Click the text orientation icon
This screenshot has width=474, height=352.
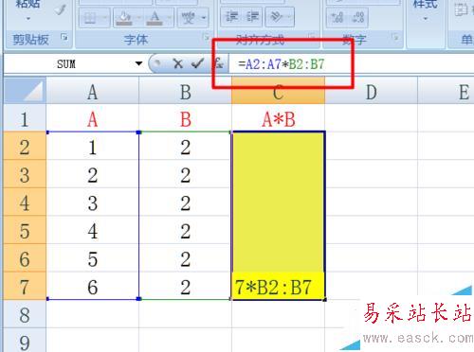[276, 17]
